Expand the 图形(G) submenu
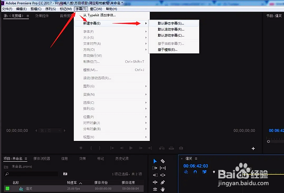This screenshot has height=193, width=284. click(x=112, y=86)
